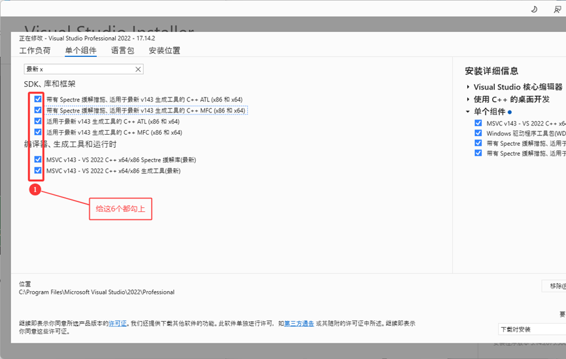Viewport: 566px width, 359px height.
Task: Collapse the 单个组件 details node
Action: click(x=468, y=111)
